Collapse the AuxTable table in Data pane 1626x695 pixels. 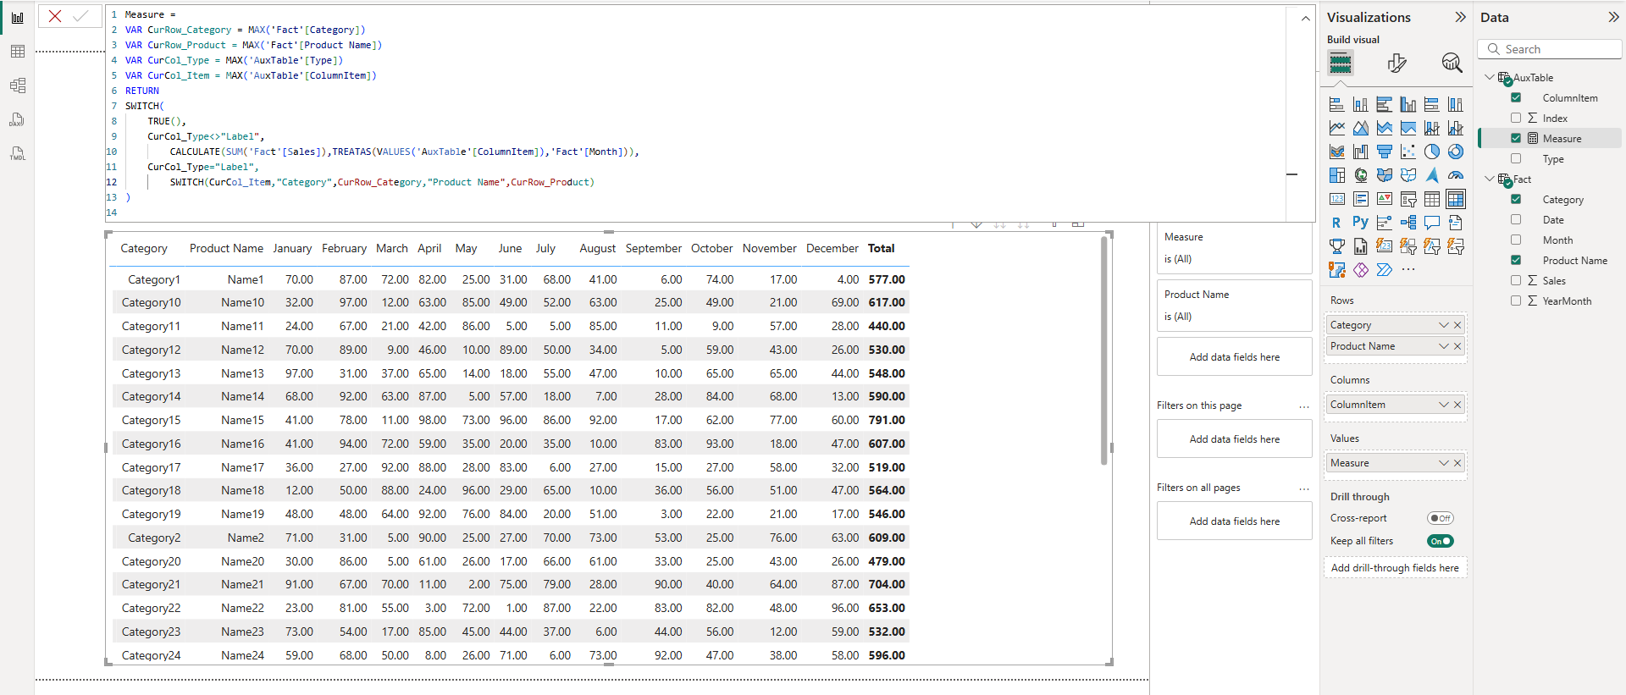1490,77
